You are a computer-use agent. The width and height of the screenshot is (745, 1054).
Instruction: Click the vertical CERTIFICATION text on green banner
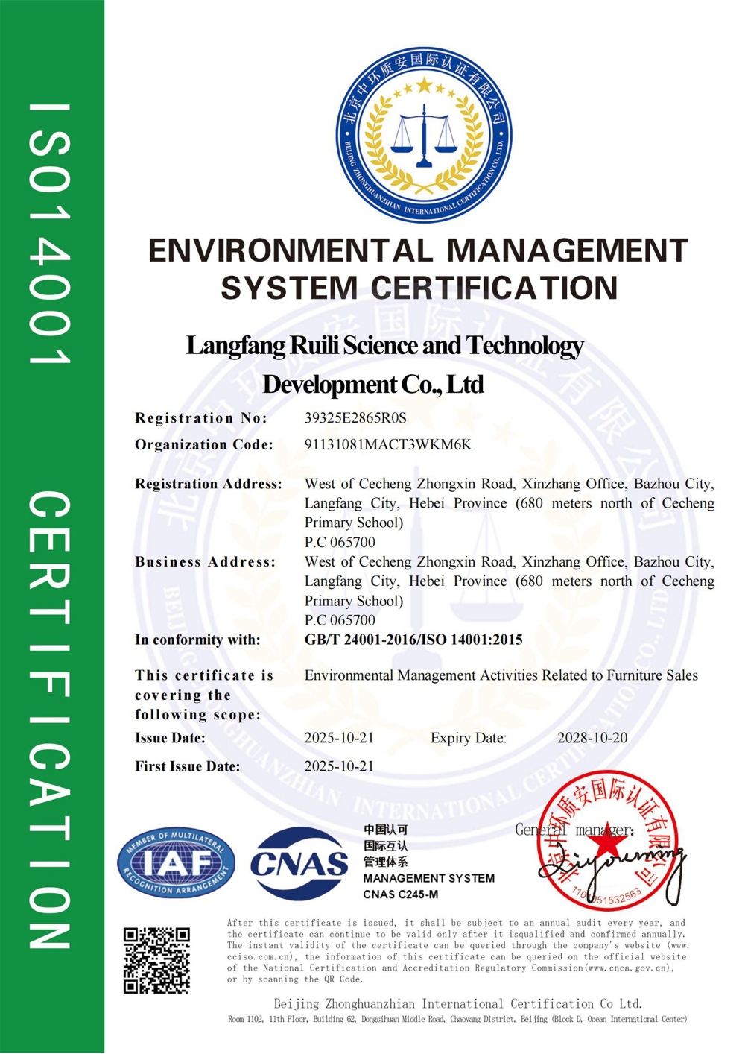point(51,720)
